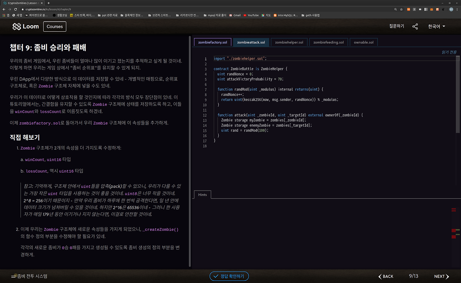Click the function attack declaration line
Image resolution: width=461 pixels, height=283 pixels.
coord(290,115)
